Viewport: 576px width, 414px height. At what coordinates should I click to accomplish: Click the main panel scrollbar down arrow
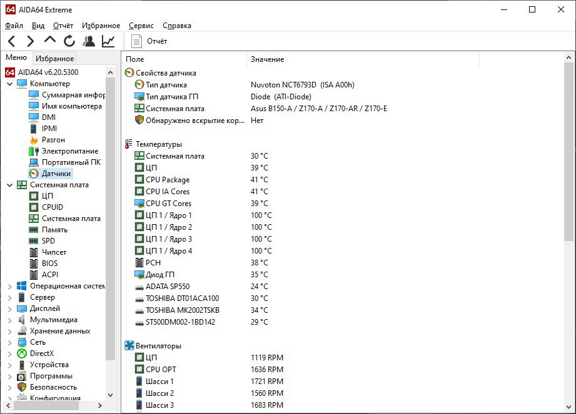pos(568,407)
